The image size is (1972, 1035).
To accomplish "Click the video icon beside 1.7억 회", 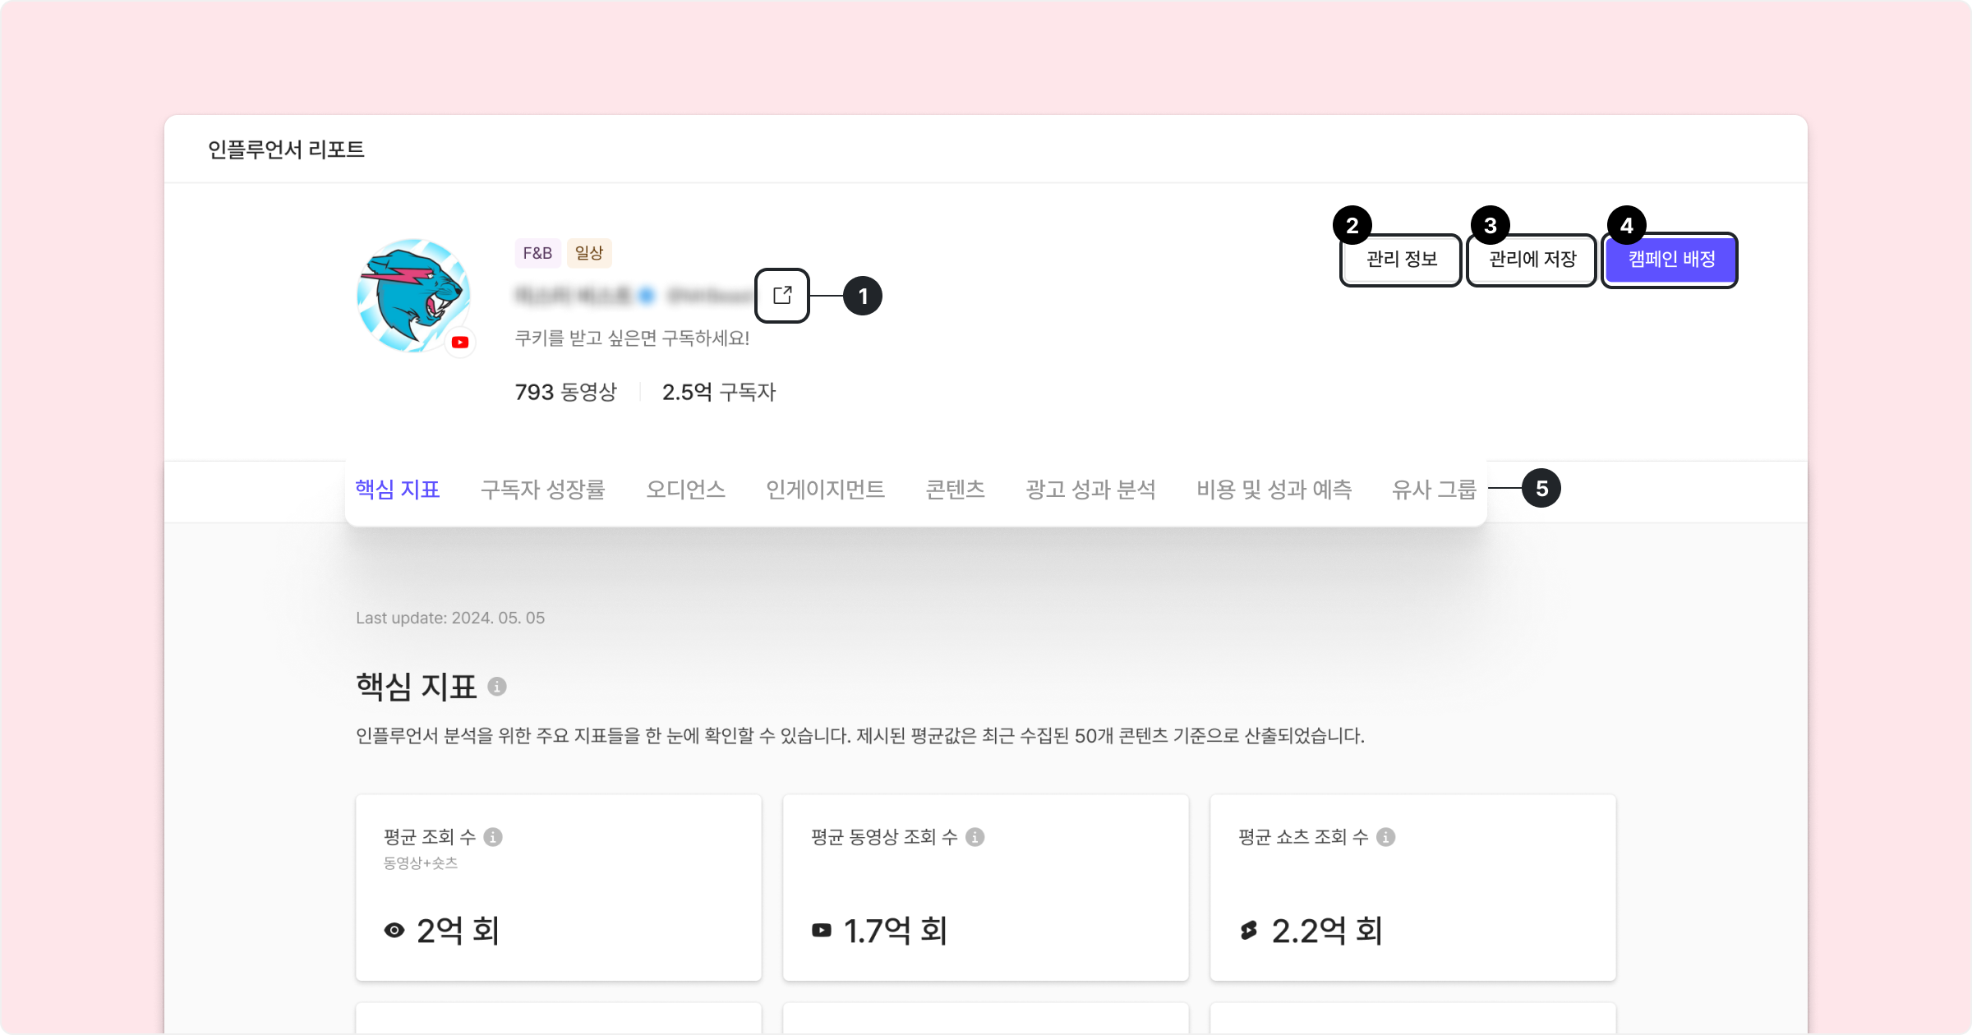I will pyautogui.click(x=822, y=931).
